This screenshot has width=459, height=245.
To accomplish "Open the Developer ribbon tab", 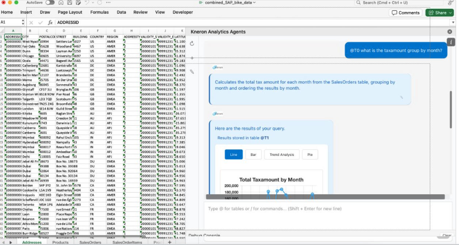I will [183, 12].
